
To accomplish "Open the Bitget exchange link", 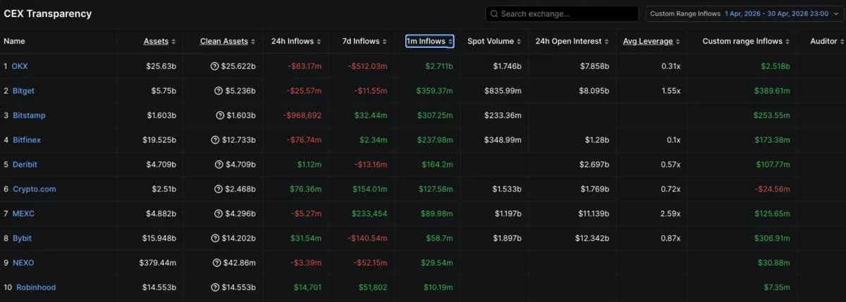I will [23, 91].
